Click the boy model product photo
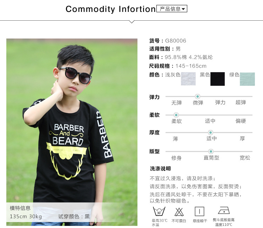The width and height of the screenshot is (263, 228). click(x=72, y=132)
